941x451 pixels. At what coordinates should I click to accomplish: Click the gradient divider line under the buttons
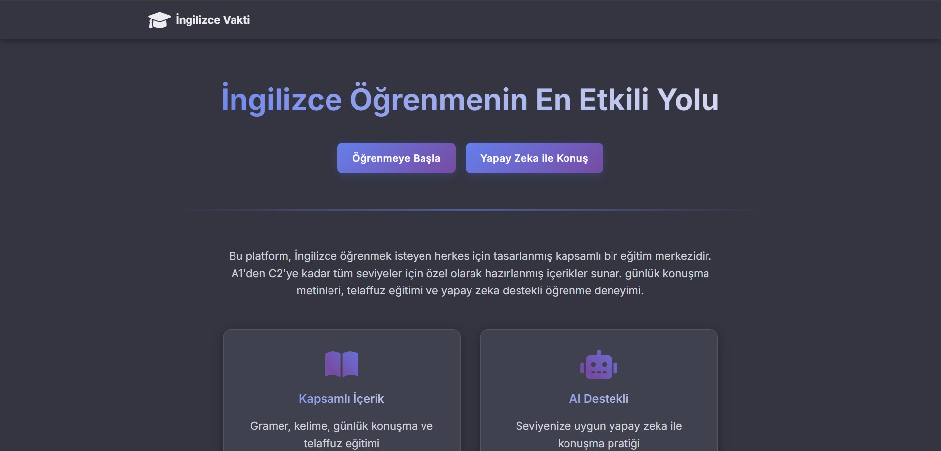(x=470, y=209)
